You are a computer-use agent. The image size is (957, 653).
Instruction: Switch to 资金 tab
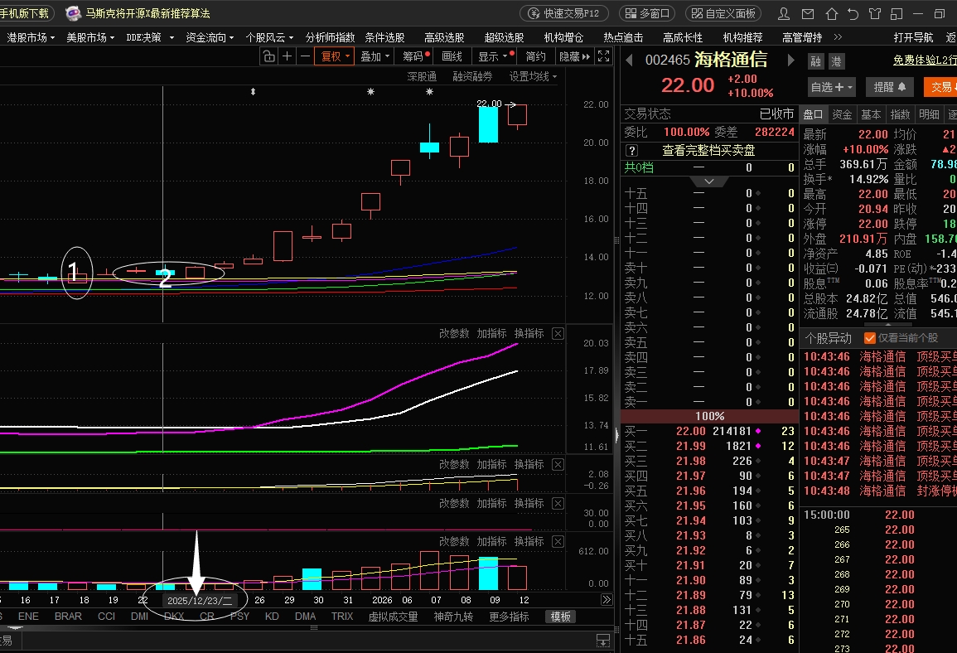[842, 114]
